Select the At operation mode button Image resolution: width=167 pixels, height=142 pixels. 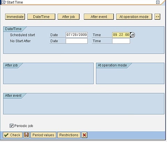[x=134, y=17]
